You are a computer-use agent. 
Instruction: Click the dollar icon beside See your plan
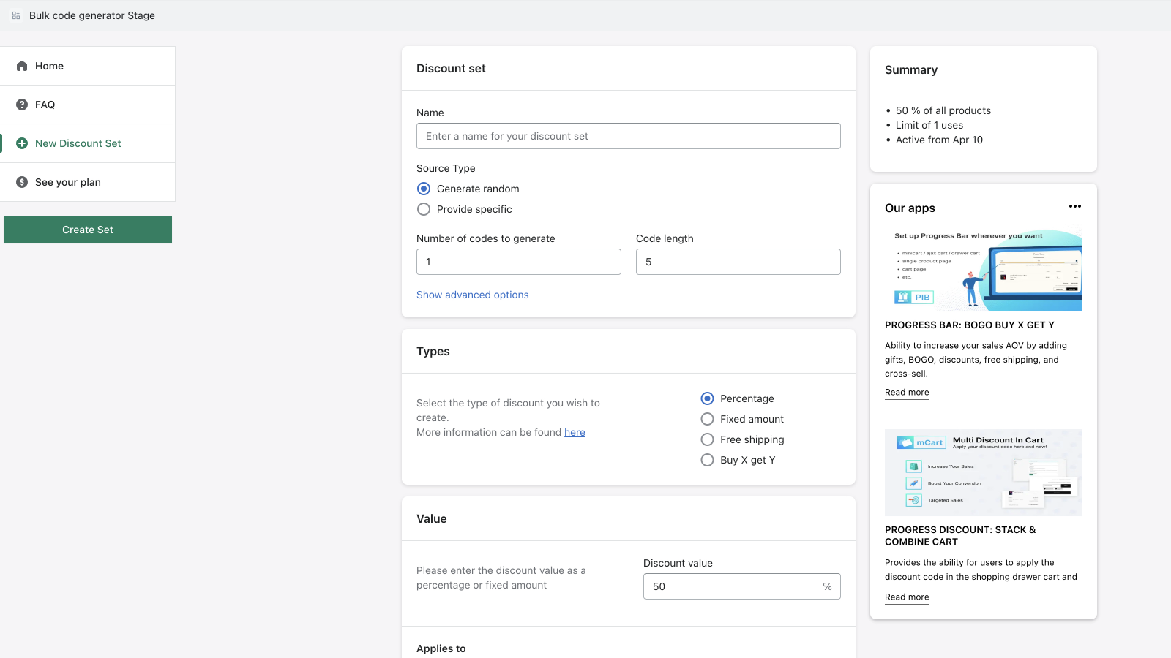pos(22,182)
